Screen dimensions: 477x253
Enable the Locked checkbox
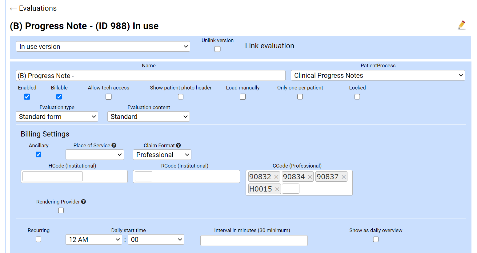click(357, 97)
